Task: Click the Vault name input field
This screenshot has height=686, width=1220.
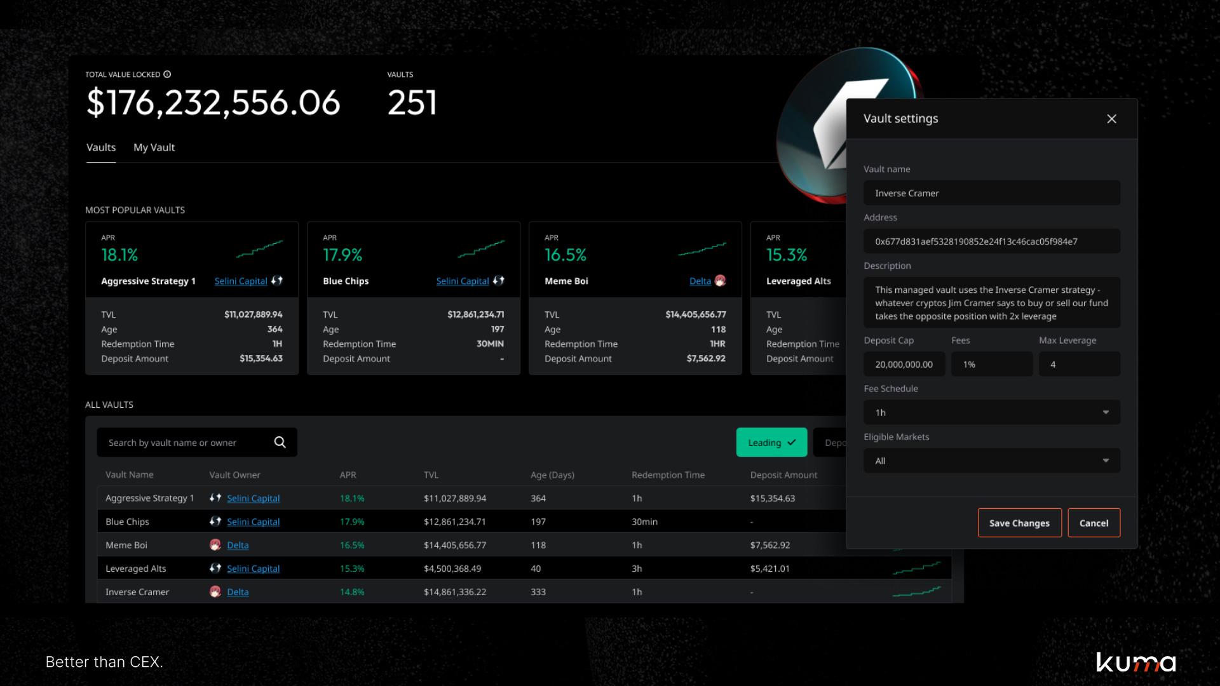Action: 991,193
